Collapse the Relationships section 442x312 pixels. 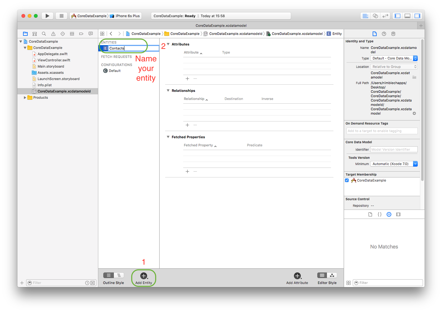[x=168, y=91]
